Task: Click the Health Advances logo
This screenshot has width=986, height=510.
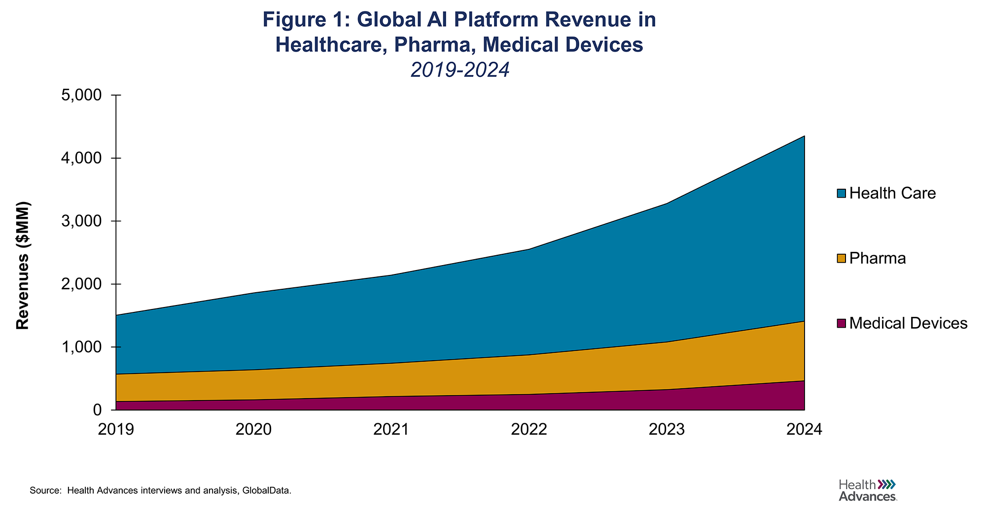Action: pyautogui.click(x=867, y=490)
